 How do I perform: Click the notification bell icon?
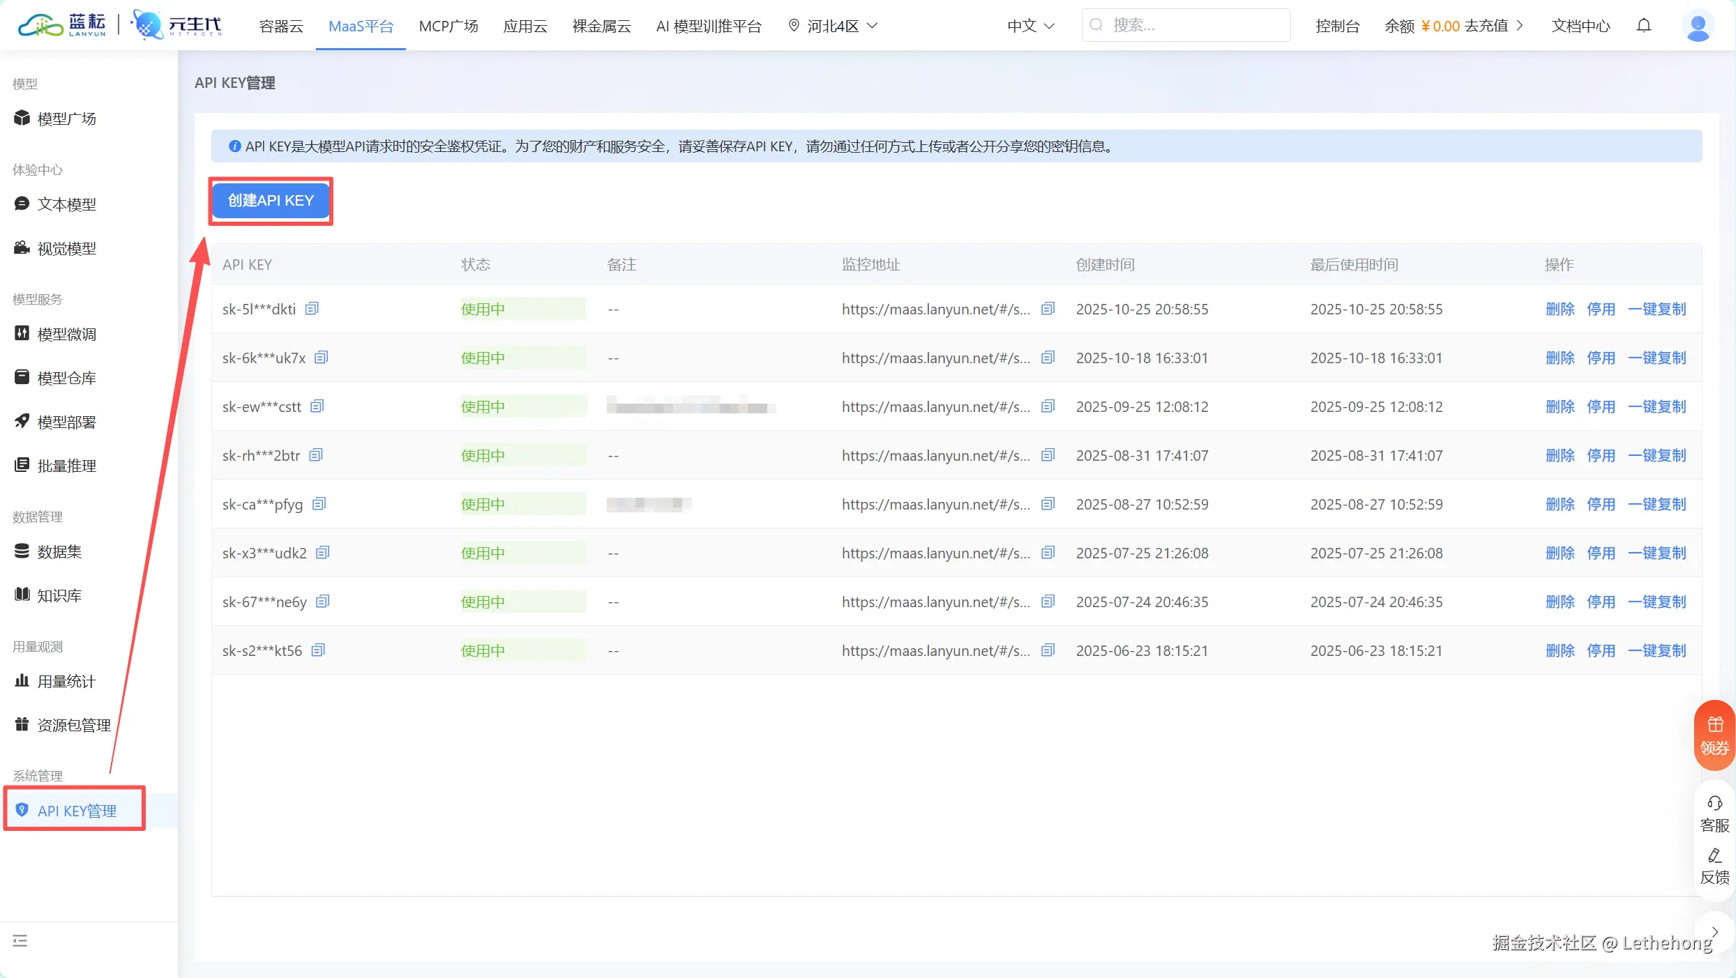click(1644, 26)
